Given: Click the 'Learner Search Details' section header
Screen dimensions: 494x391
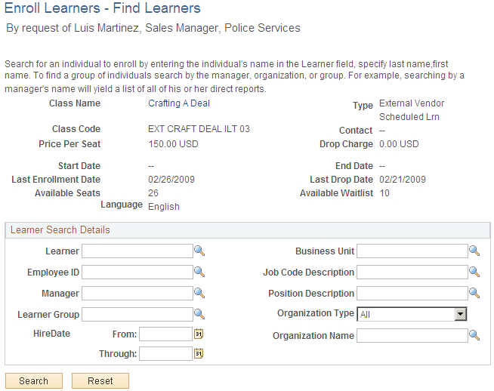Looking at the screenshot, I should pos(60,229).
